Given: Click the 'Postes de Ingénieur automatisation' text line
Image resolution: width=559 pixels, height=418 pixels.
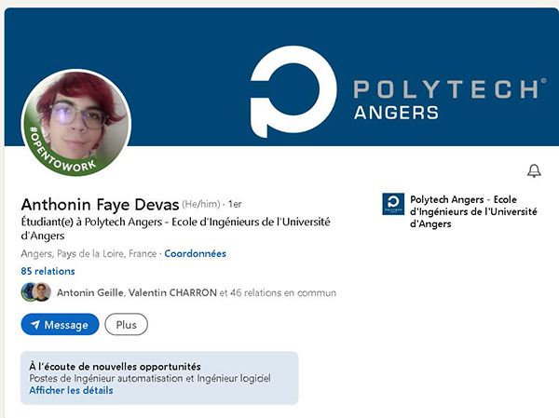Looking at the screenshot, I should 150,378.
